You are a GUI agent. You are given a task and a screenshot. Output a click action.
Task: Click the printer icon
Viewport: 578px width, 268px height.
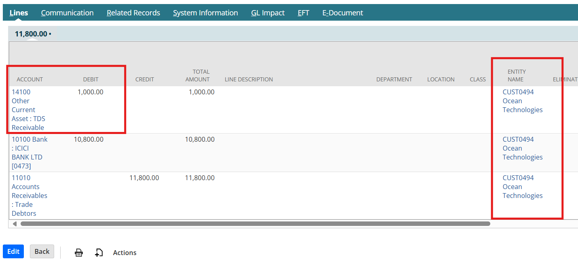[79, 253]
